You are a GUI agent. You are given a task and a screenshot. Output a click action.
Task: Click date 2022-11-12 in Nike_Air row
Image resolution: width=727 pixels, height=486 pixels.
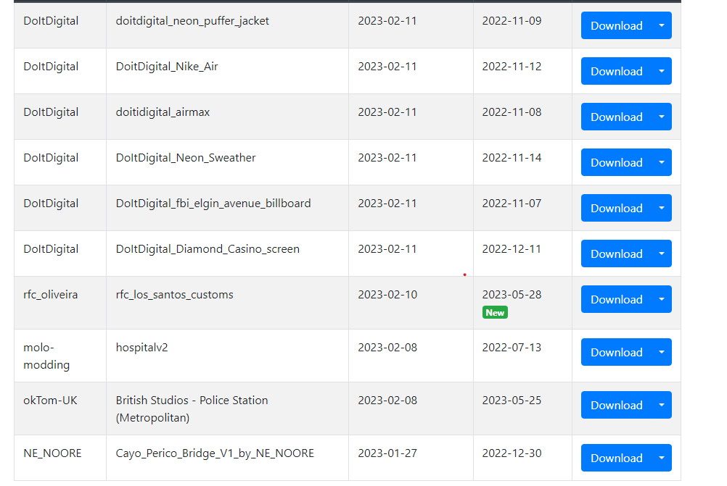(x=512, y=66)
